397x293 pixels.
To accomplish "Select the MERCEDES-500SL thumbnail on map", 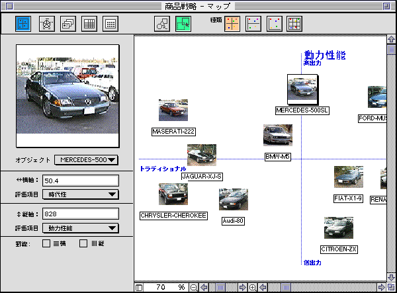I will click(x=302, y=89).
